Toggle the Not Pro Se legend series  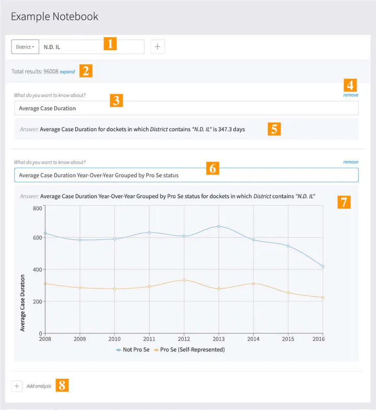tap(133, 349)
